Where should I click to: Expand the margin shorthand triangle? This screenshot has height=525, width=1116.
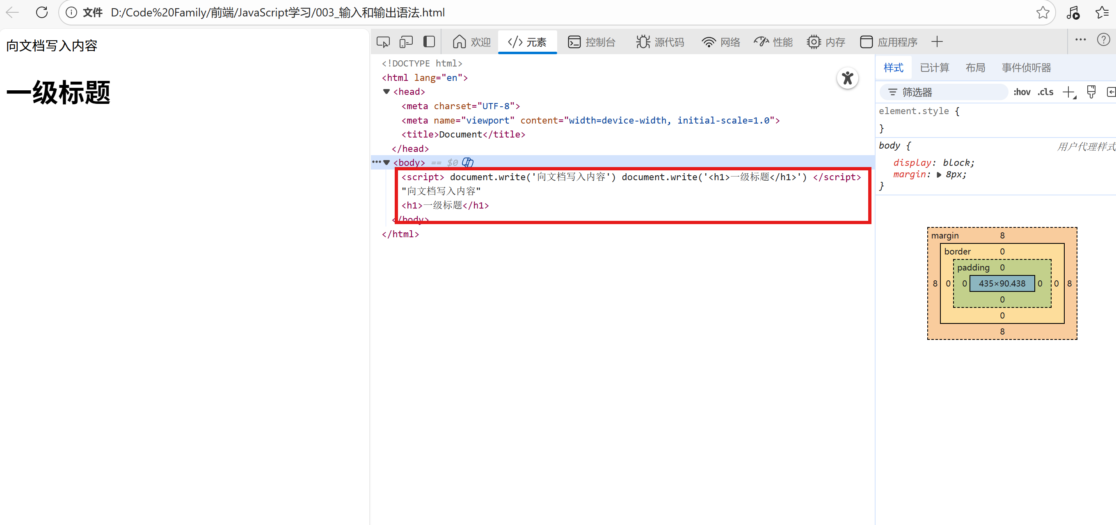tap(939, 175)
